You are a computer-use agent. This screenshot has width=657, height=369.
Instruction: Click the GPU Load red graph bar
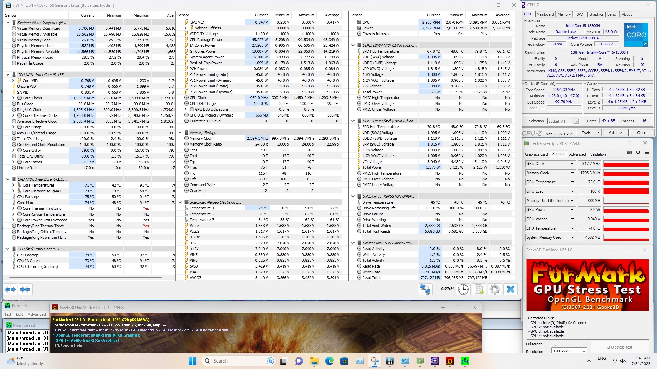click(x=626, y=191)
